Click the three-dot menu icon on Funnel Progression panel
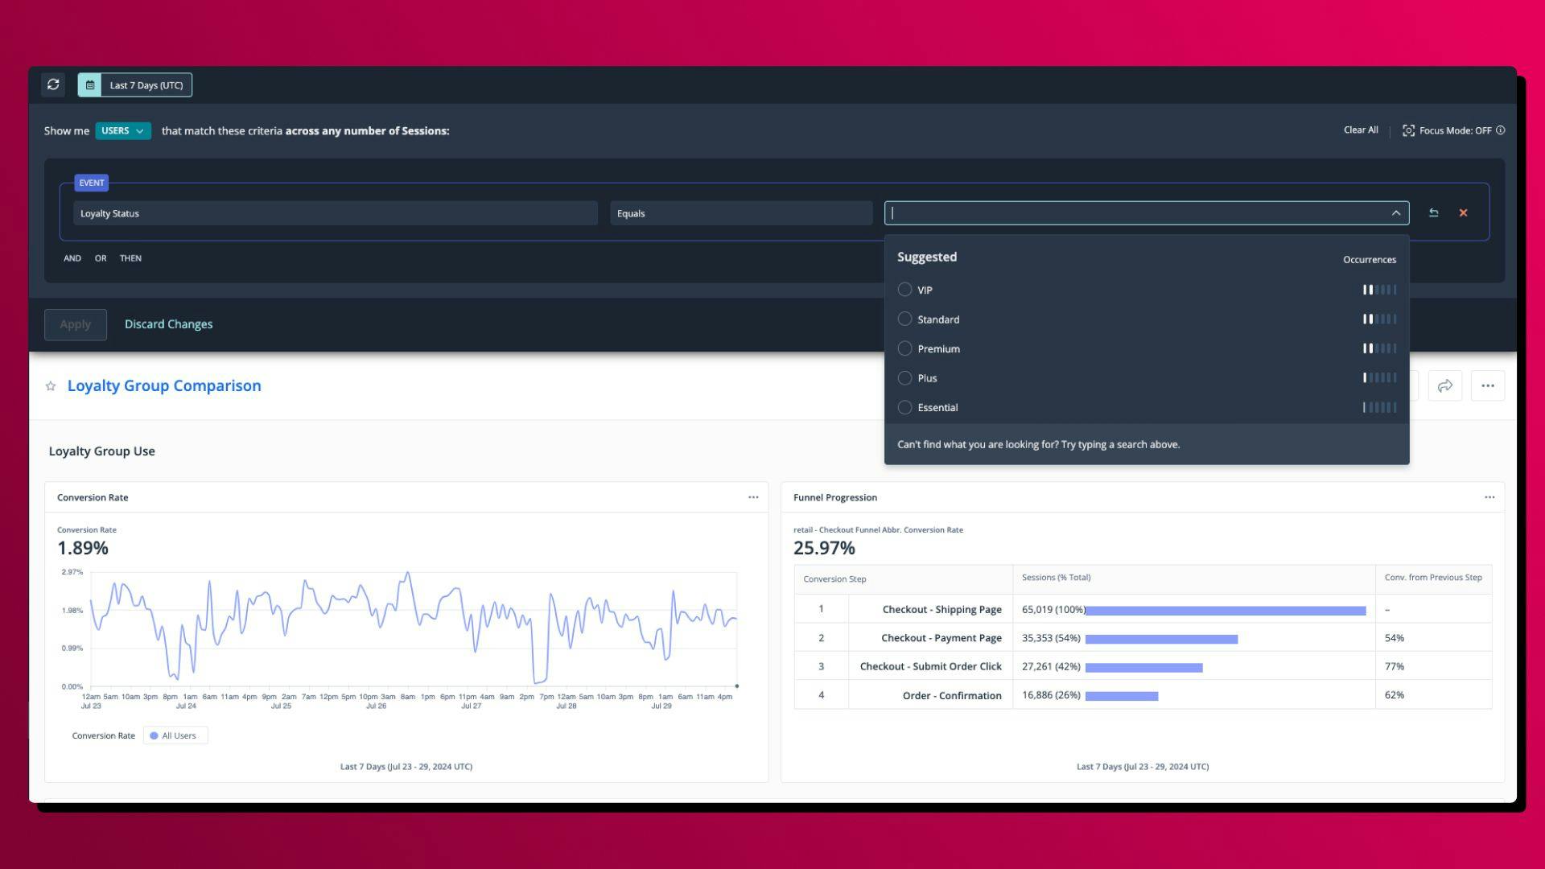This screenshot has width=1545, height=869. 1489,496
